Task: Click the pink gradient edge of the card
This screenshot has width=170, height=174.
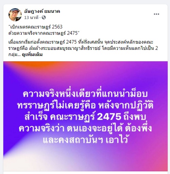Action: tap(163, 147)
